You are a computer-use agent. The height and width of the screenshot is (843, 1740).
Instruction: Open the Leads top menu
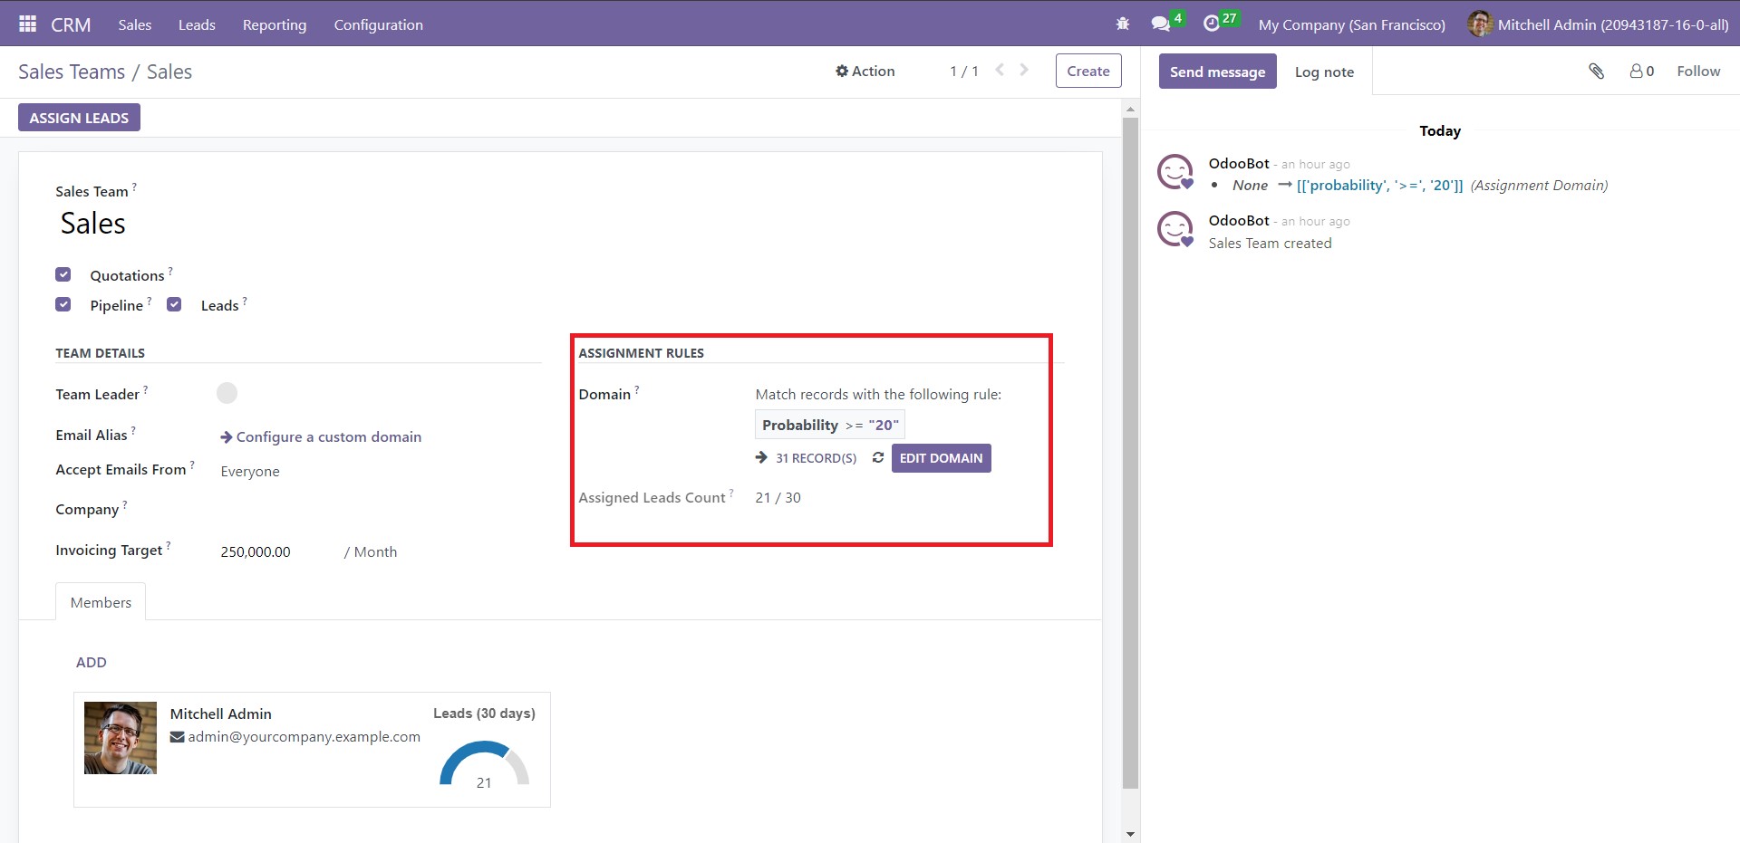[197, 25]
